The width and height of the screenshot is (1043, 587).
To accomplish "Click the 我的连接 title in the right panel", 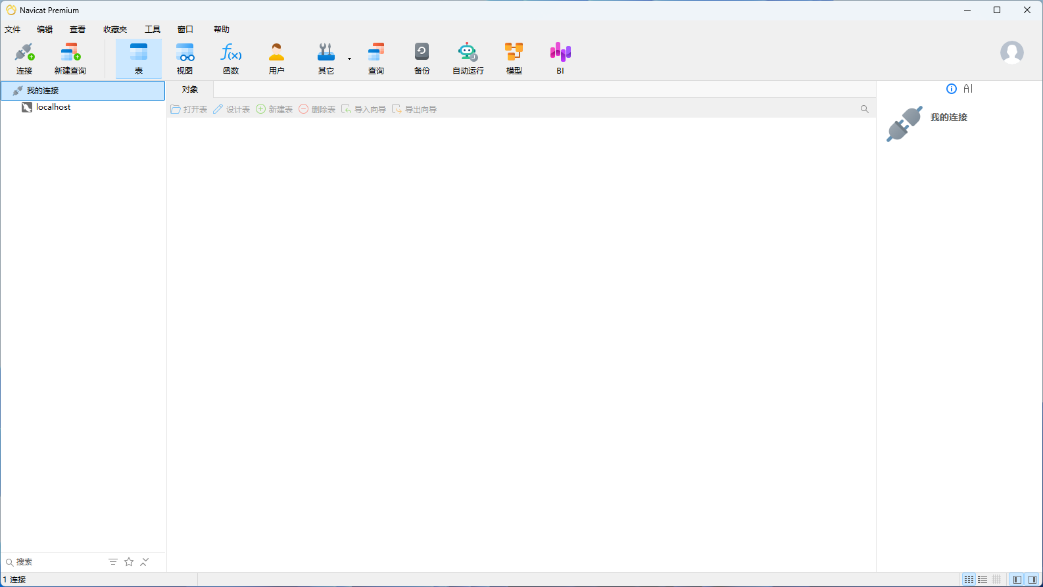I will pyautogui.click(x=949, y=117).
